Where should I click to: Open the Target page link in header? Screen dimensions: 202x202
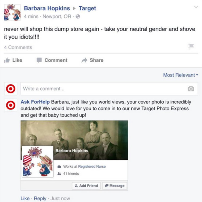coord(87,9)
